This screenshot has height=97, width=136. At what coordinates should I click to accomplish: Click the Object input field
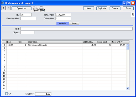pyautogui.click(x=27, y=33)
